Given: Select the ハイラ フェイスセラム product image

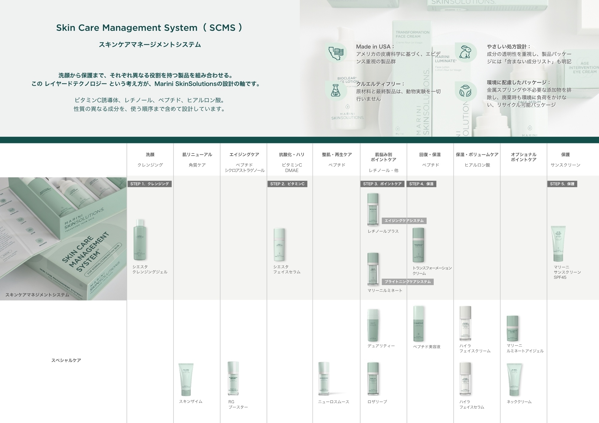Looking at the screenshot, I should 465,379.
